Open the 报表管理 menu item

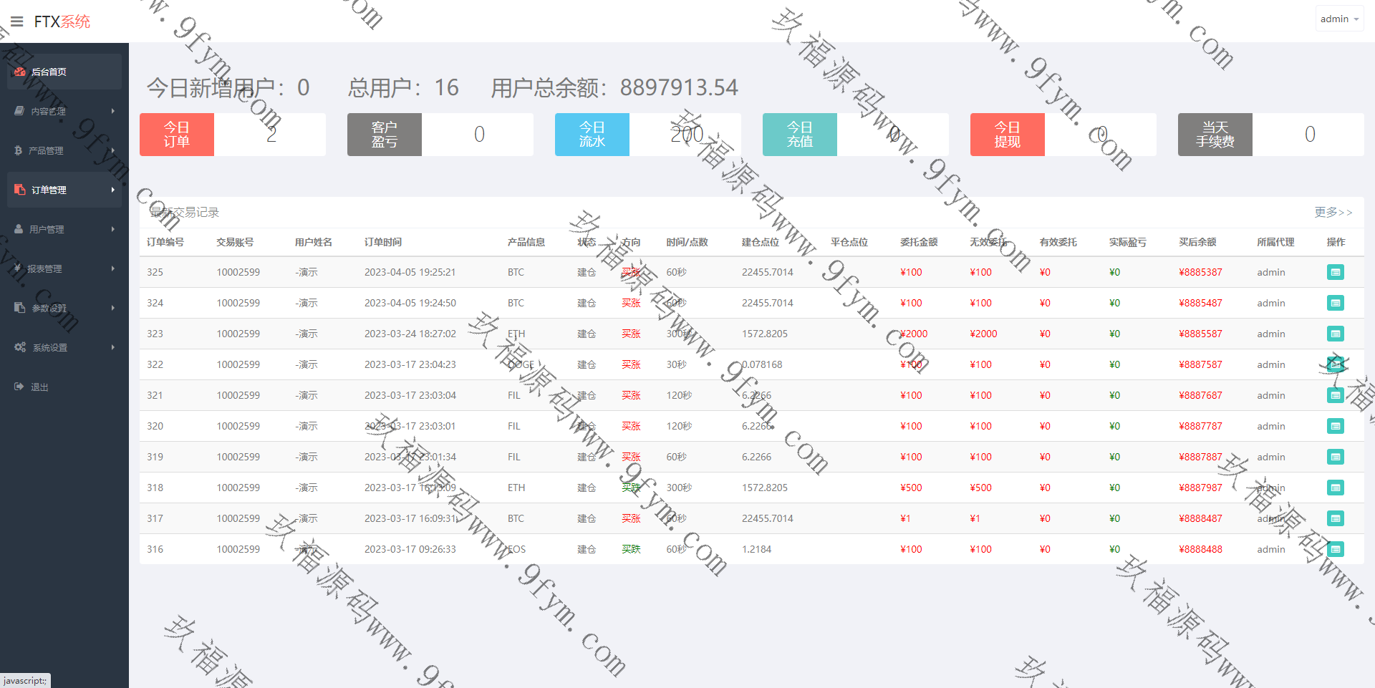pos(44,268)
